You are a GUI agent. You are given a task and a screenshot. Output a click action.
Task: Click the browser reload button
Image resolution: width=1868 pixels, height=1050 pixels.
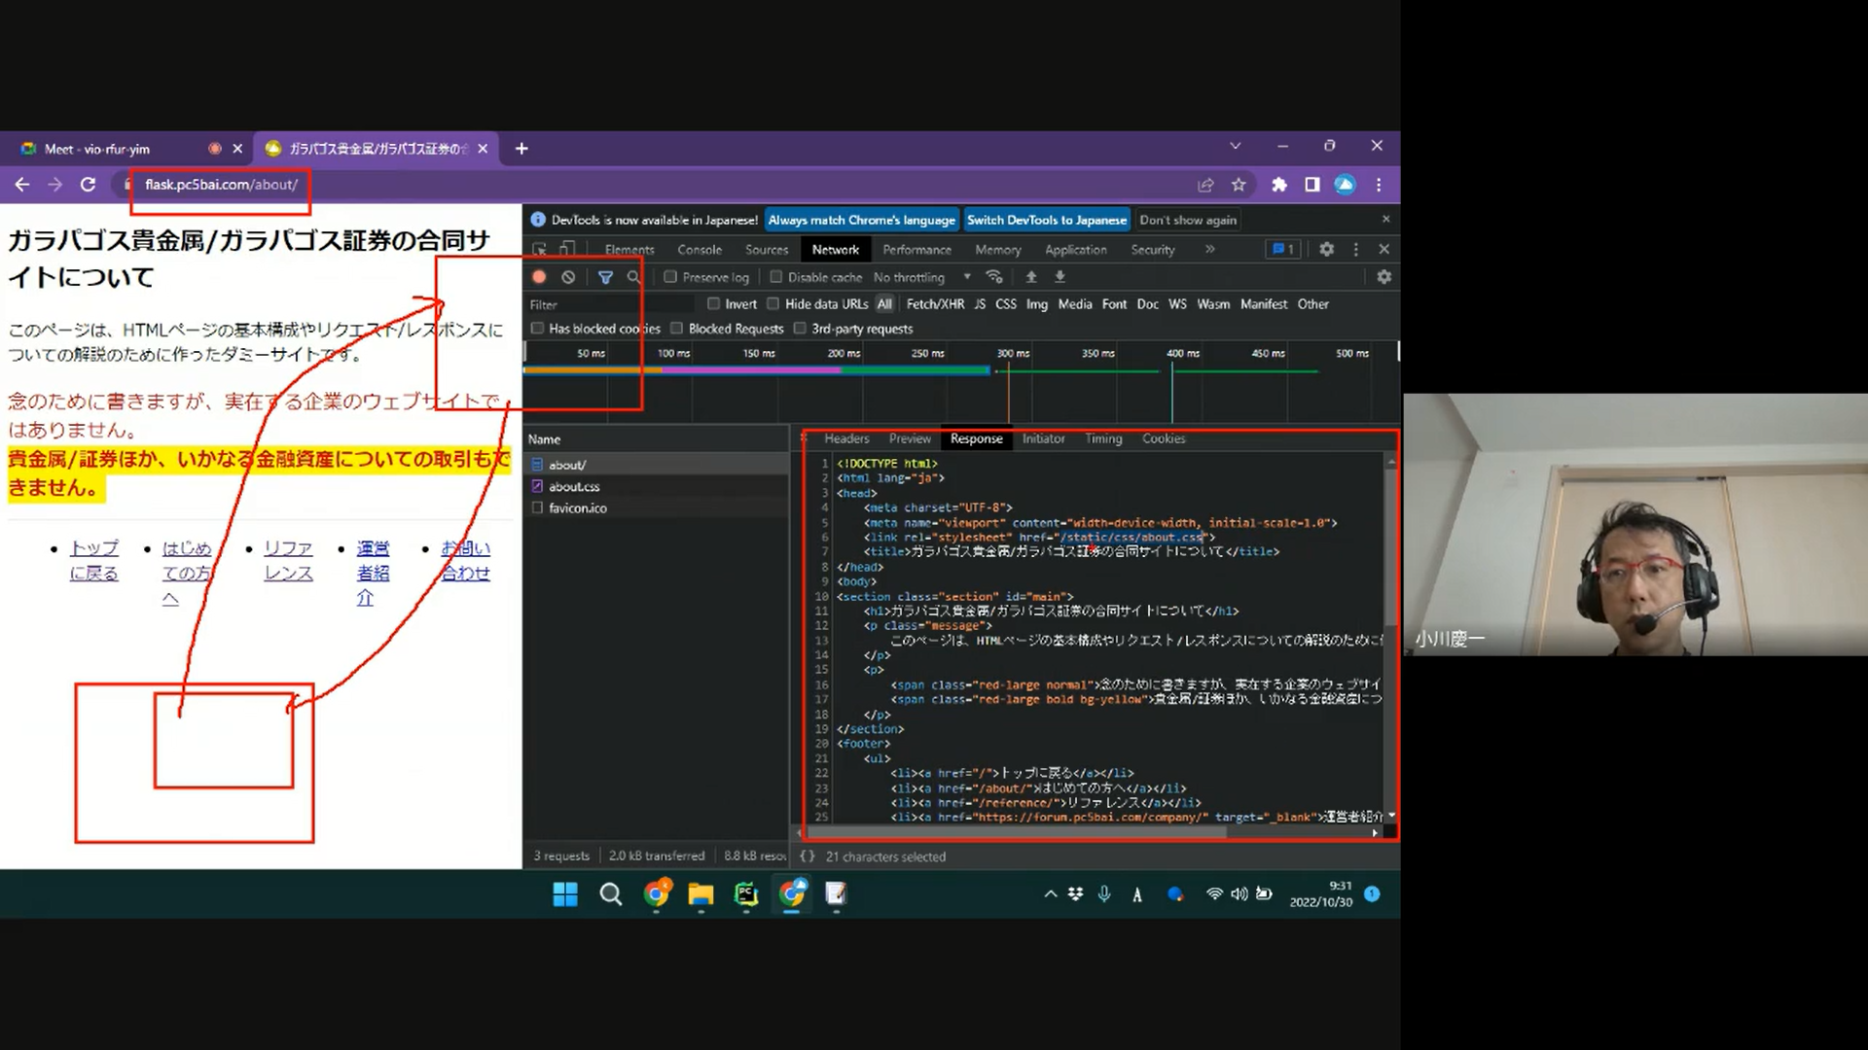pyautogui.click(x=88, y=185)
